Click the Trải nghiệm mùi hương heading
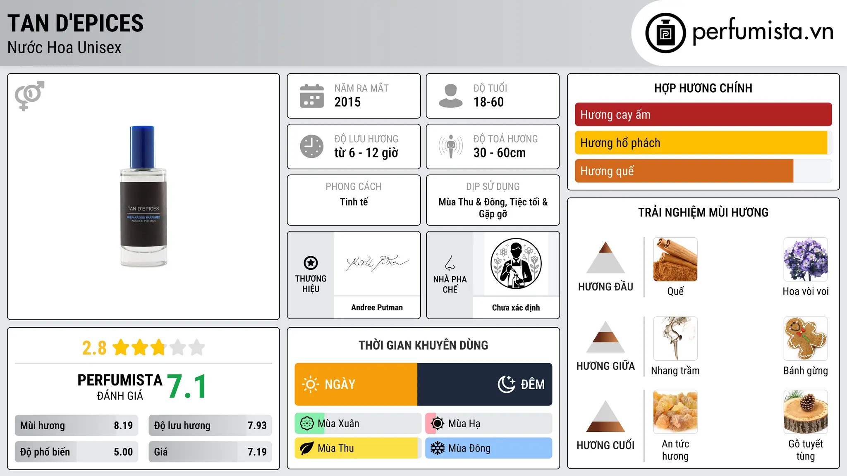Viewport: 847px width, 476px height. pyautogui.click(x=703, y=212)
